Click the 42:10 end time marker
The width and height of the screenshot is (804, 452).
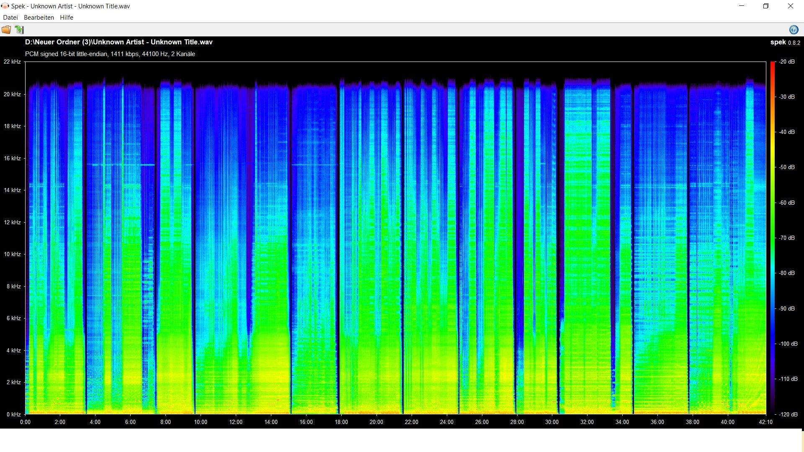coord(765,422)
